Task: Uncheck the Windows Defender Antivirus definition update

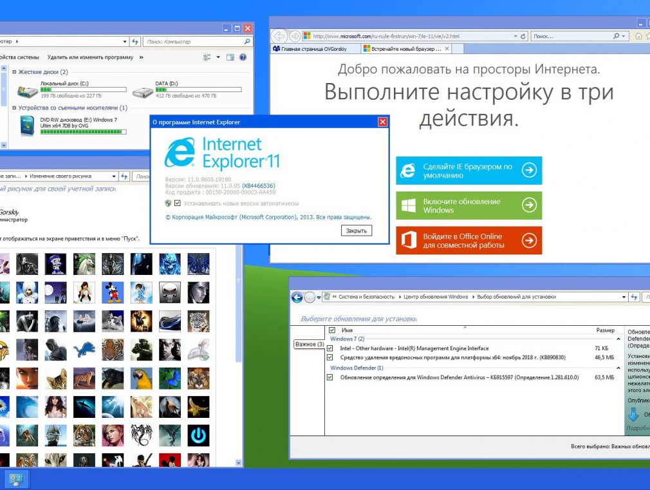Action: 330,377
